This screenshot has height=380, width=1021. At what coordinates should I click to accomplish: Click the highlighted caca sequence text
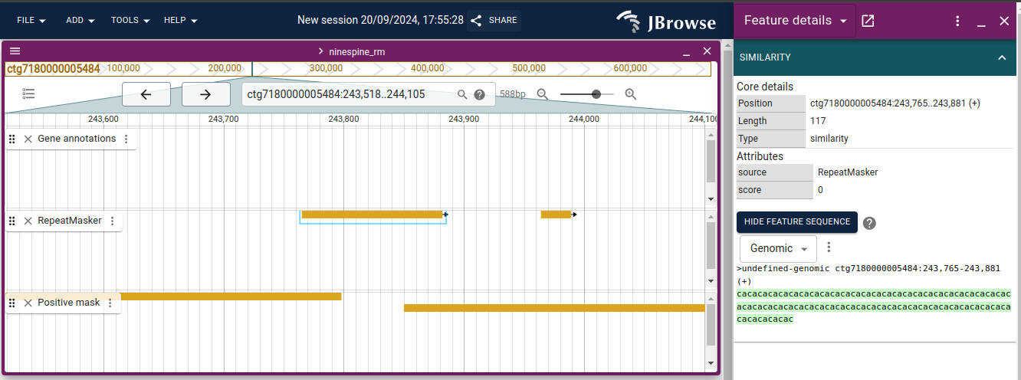click(874, 306)
